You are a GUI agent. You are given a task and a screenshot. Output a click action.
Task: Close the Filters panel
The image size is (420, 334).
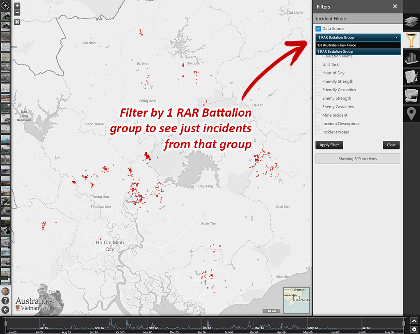pyautogui.click(x=395, y=7)
